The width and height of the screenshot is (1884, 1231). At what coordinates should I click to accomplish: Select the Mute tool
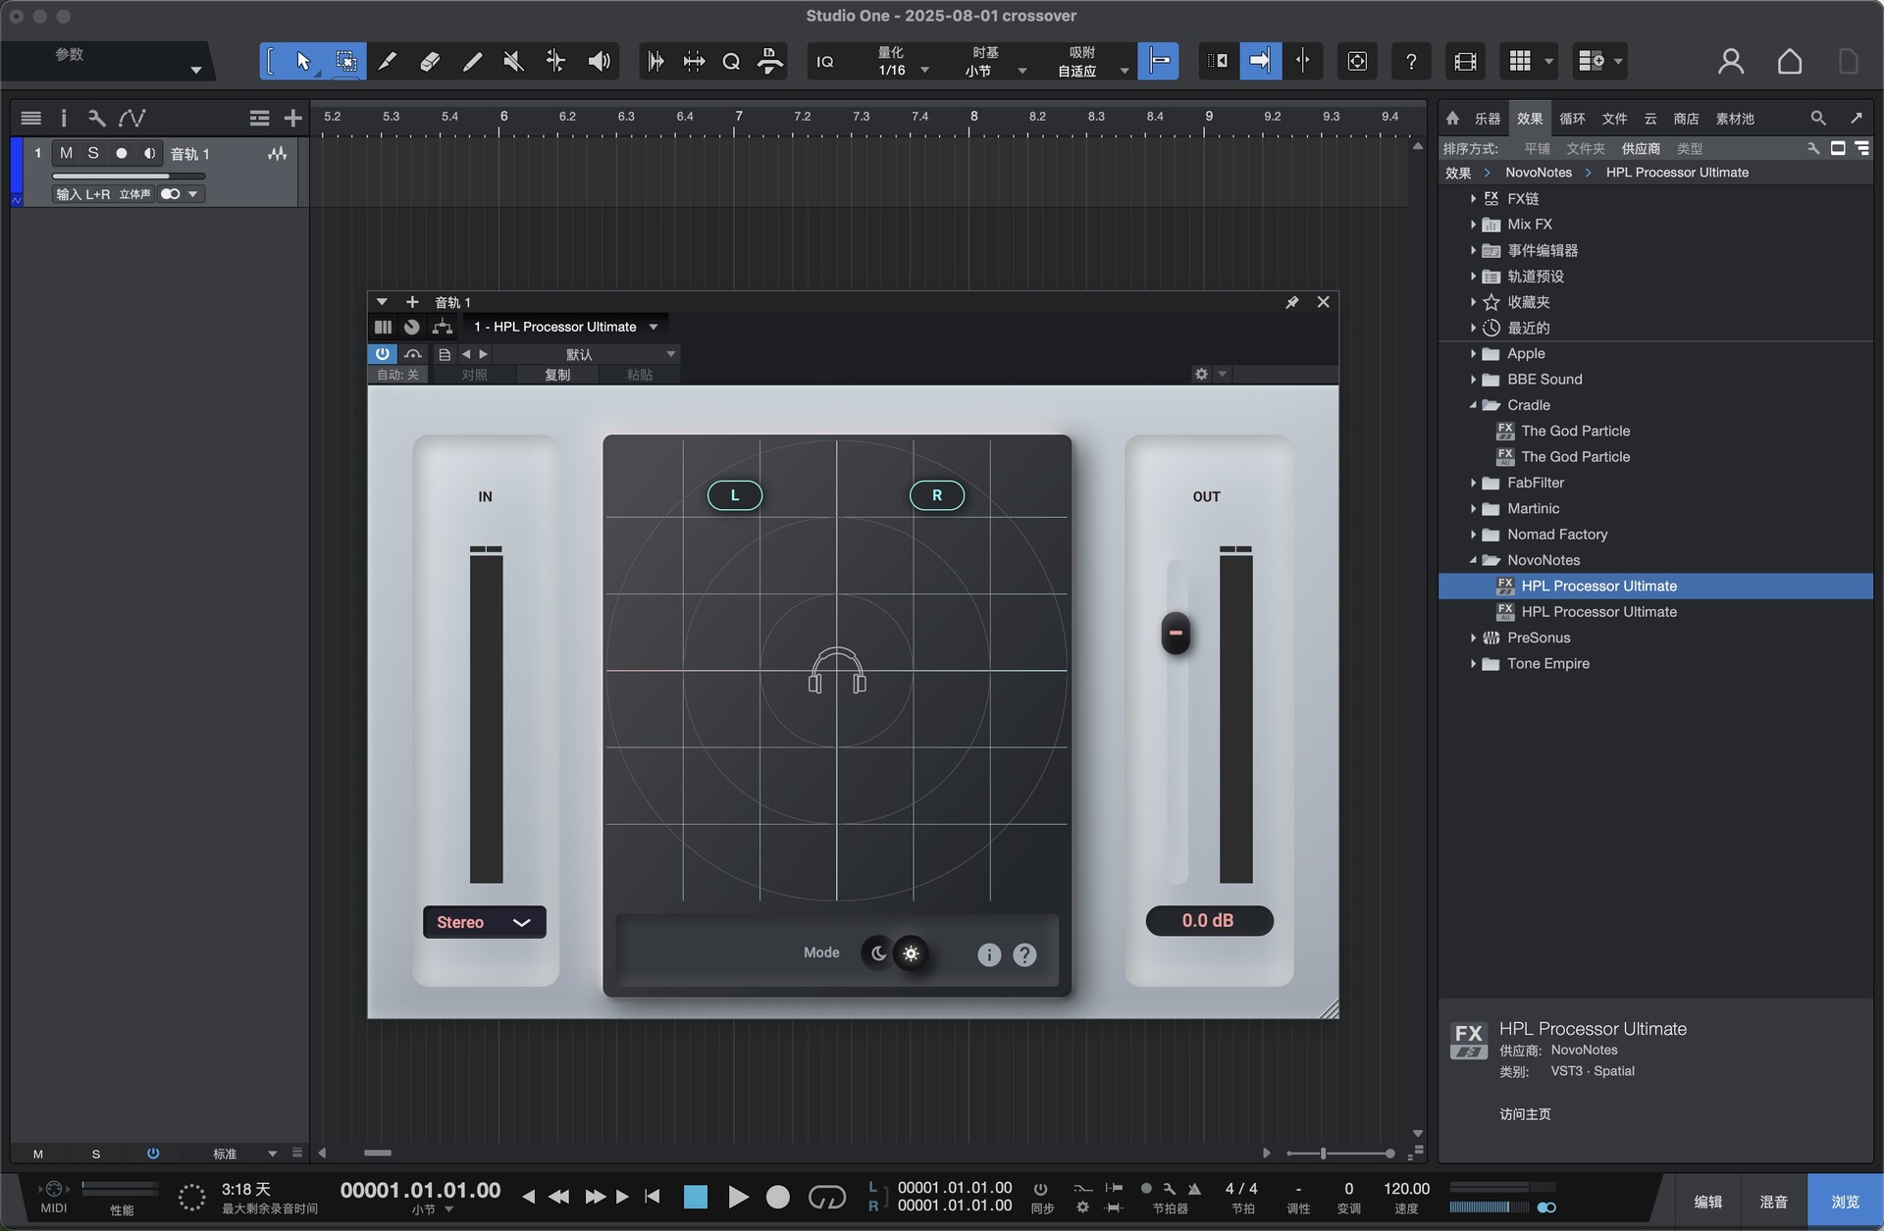click(513, 61)
